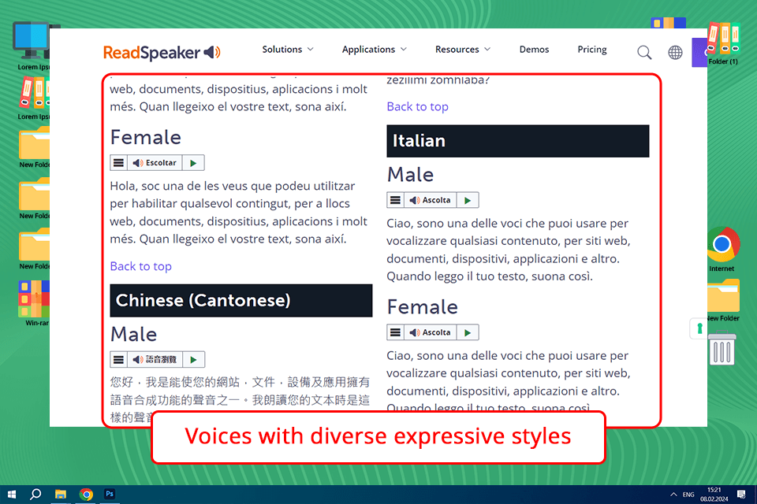This screenshot has height=504, width=757.
Task: Click Back to top under Catalan text
Action: (140, 266)
